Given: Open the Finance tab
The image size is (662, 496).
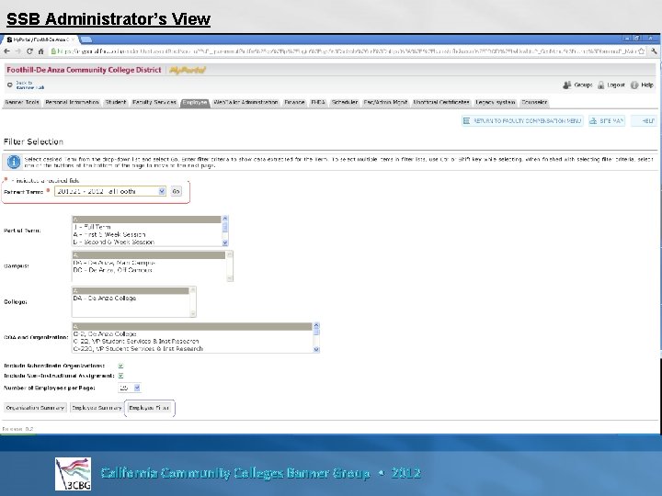Looking at the screenshot, I should [x=295, y=103].
